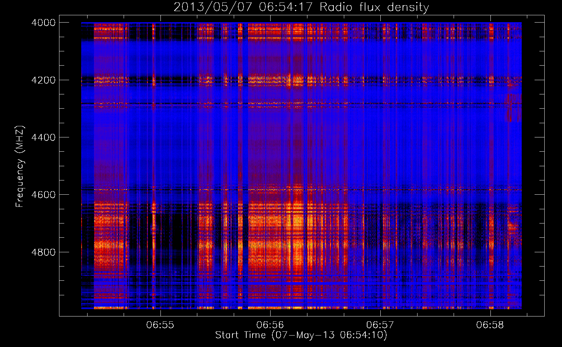Click the 4800 frequency tick label

[43, 252]
